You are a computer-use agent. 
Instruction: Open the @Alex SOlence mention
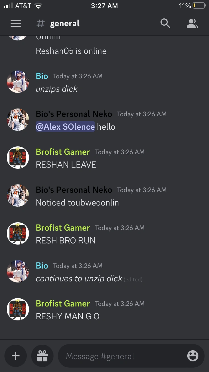point(65,127)
